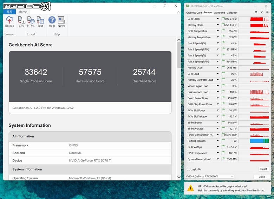
Task: Open CPU Temperature dropdown
Action: [x=218, y=153]
